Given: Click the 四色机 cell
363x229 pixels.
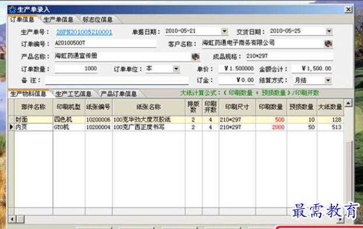Looking at the screenshot, I should pos(69,120).
